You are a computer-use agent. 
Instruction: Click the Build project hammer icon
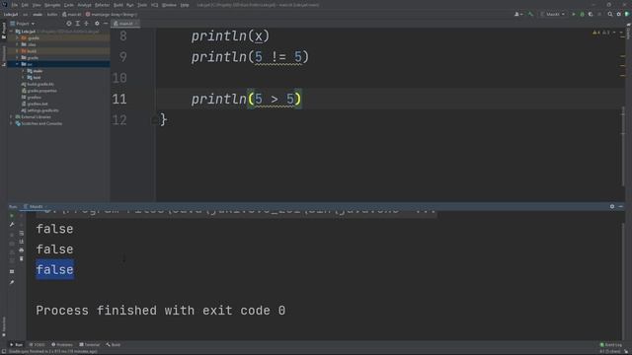[x=531, y=14]
